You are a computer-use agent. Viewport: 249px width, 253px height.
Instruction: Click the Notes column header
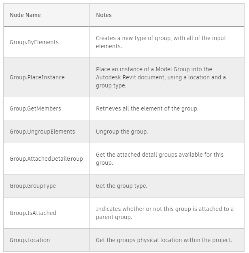point(104,15)
